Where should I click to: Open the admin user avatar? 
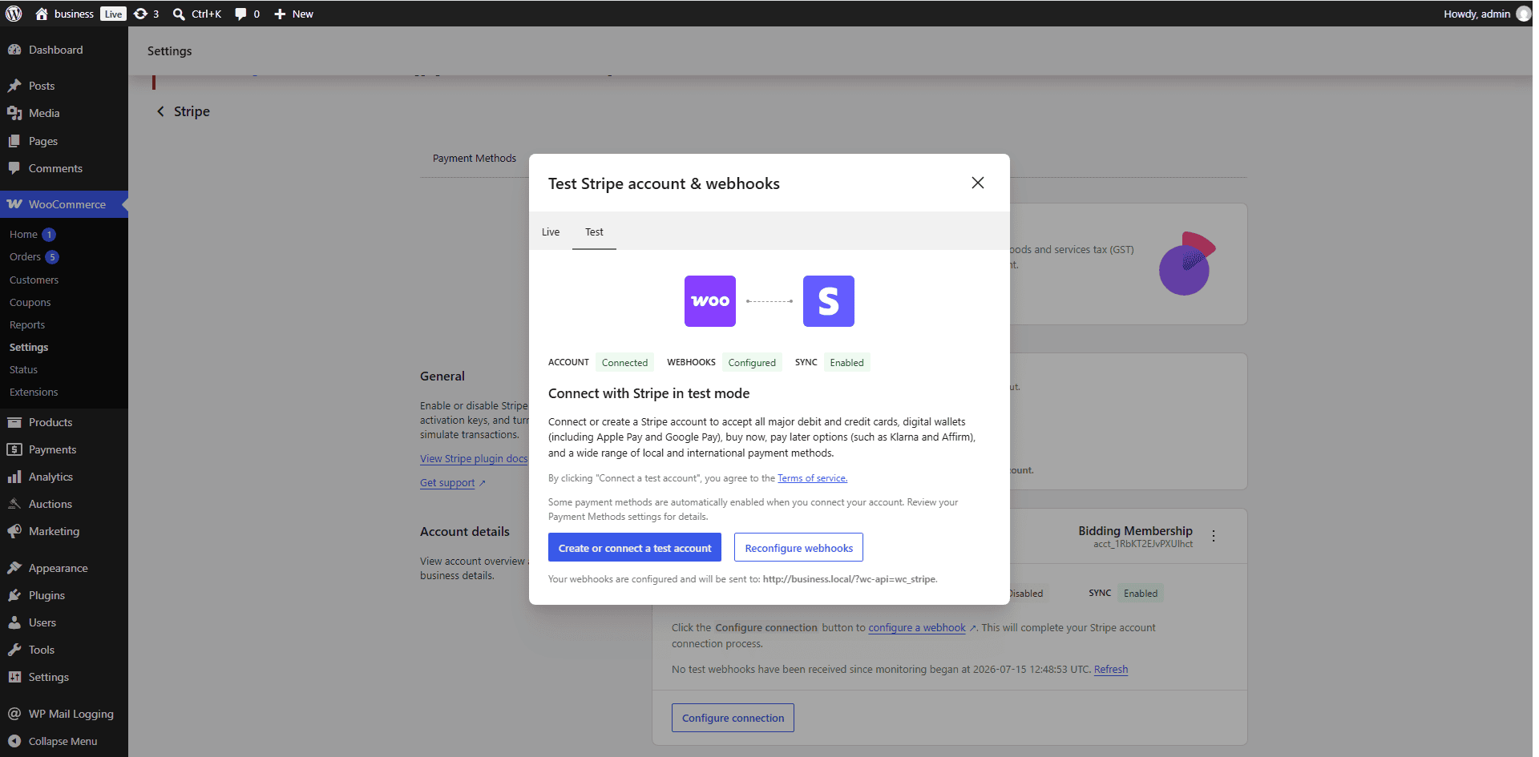click(1523, 14)
